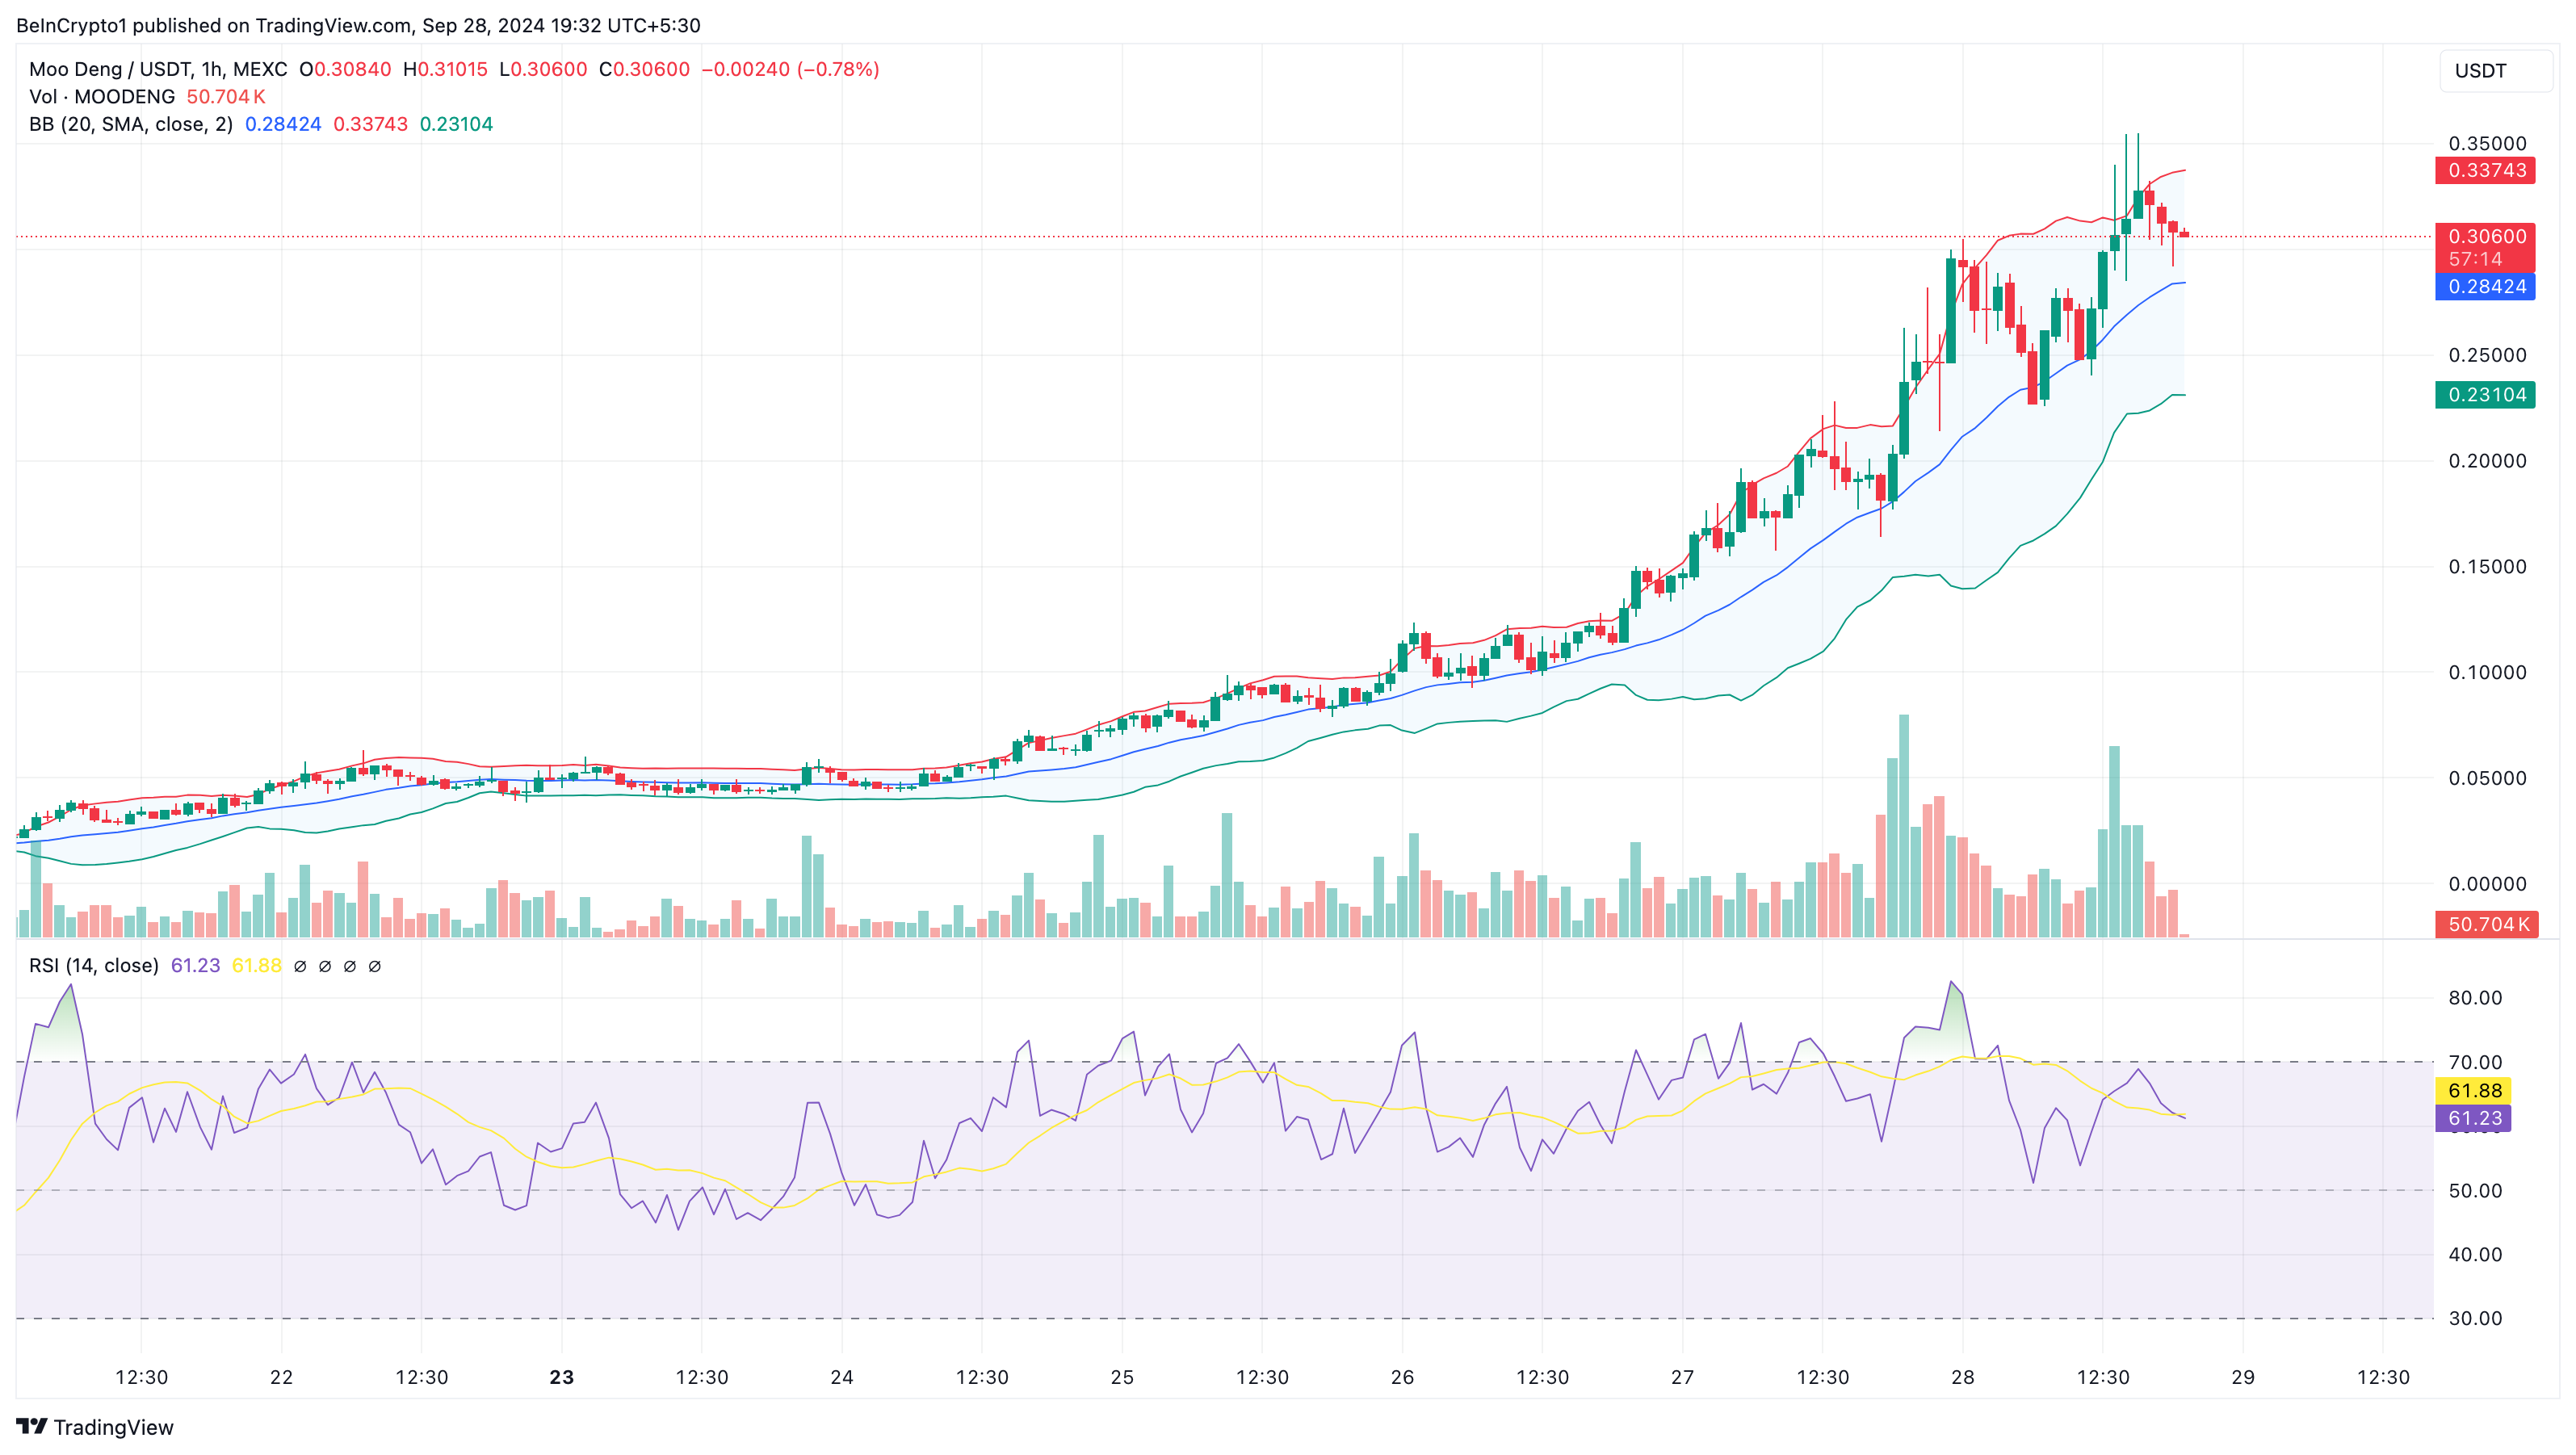The image size is (2576, 1455).
Task: Click the TradingView logo icon
Action: coord(31,1426)
